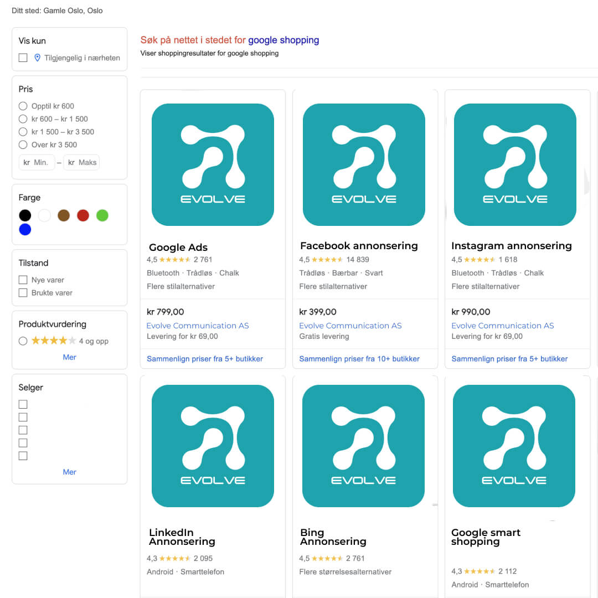The width and height of the screenshot is (598, 598).
Task: Compare prices from 5+ stores for Google Ads
Action: pyautogui.click(x=205, y=359)
